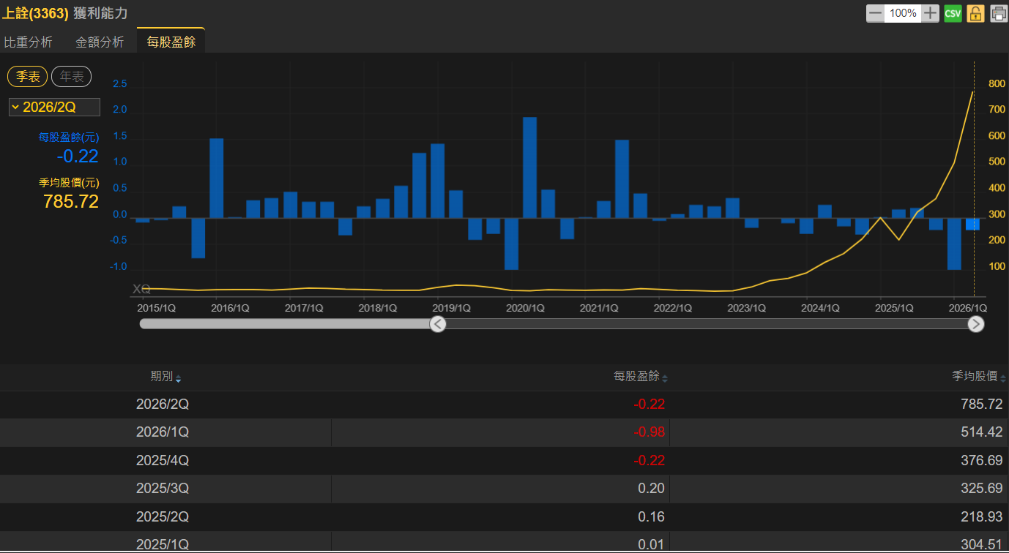
Task: Select the 2025/3Q table row
Action: tap(504, 489)
